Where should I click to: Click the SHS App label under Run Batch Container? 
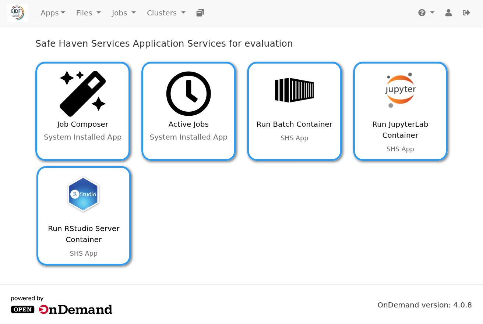point(294,138)
